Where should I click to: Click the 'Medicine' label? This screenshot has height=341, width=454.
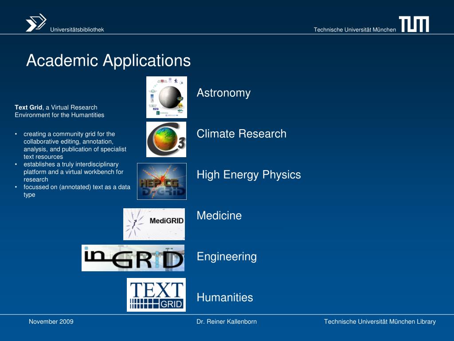[x=219, y=215]
